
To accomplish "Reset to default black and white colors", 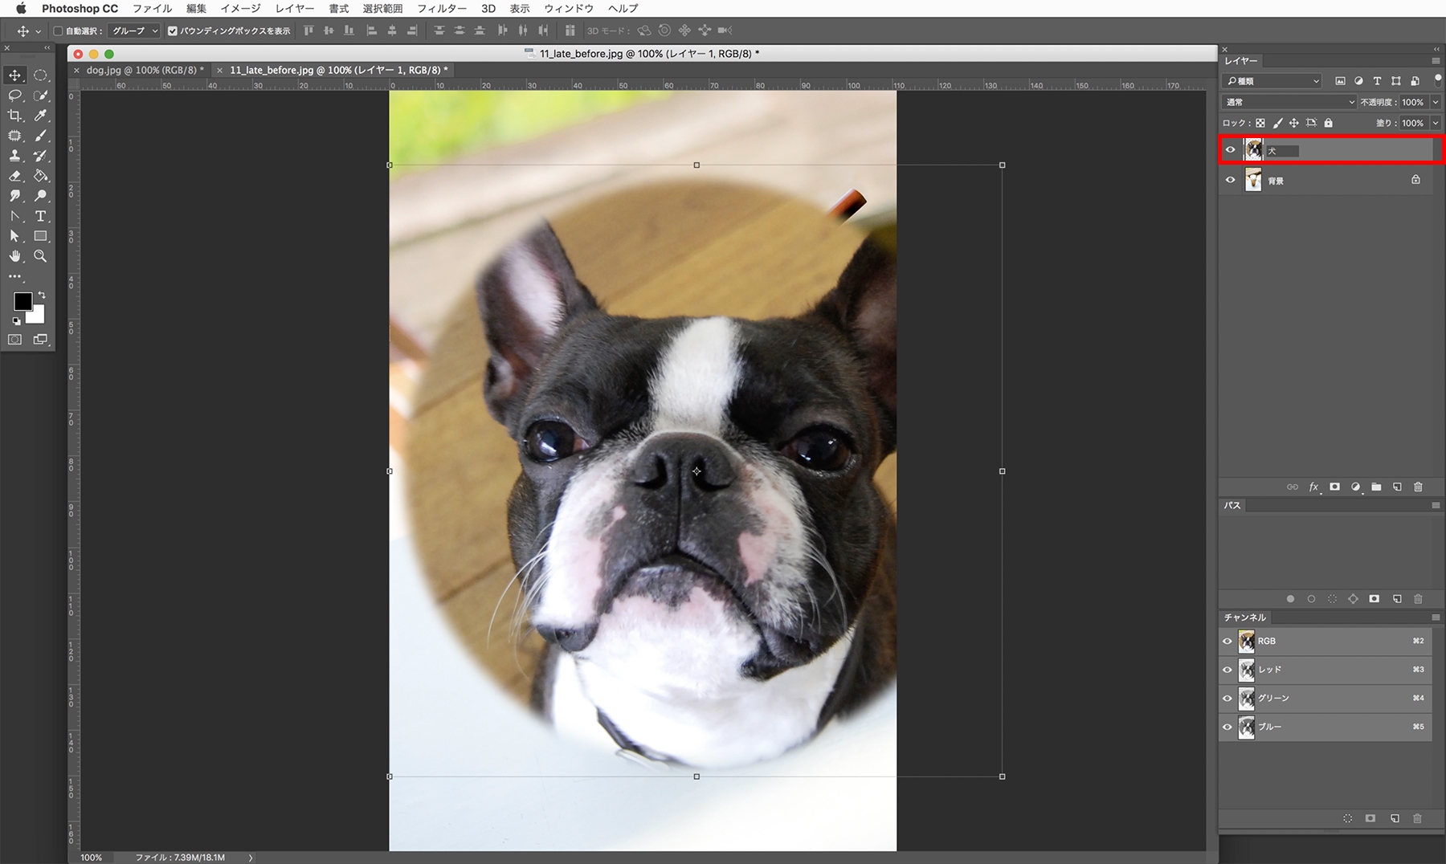I will click(16, 321).
